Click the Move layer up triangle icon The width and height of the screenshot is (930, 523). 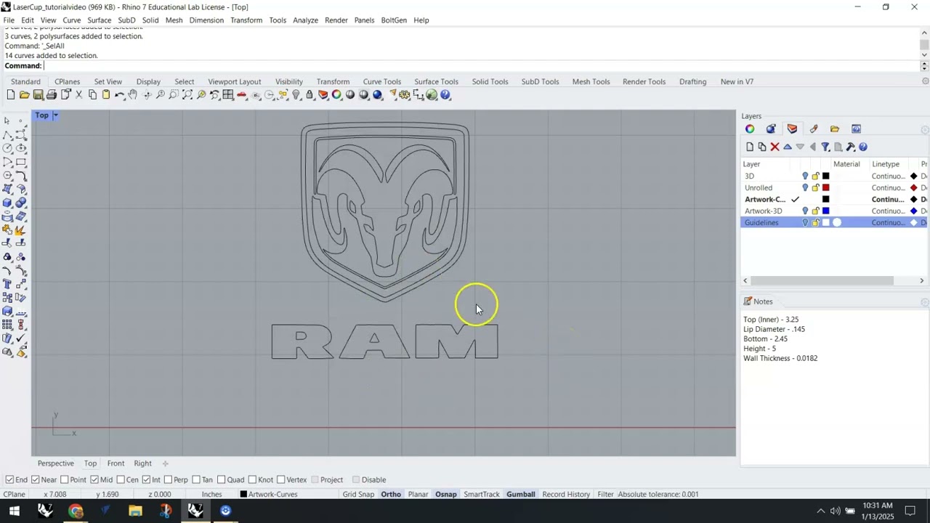click(x=788, y=147)
